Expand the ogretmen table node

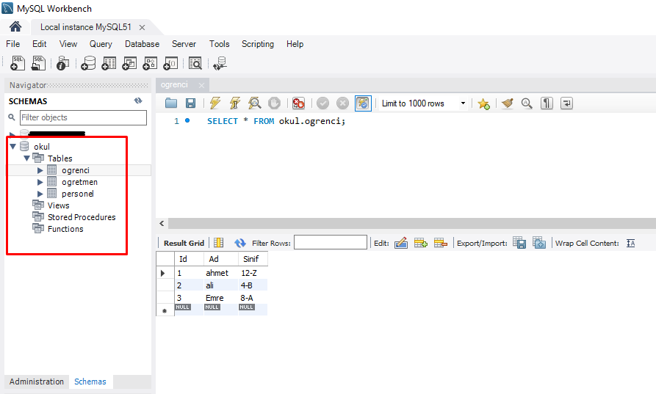point(40,182)
